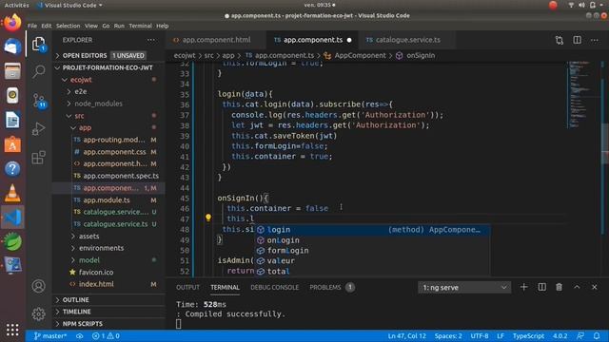
Task: Open the notifications bell in status bar
Action: pos(597,335)
